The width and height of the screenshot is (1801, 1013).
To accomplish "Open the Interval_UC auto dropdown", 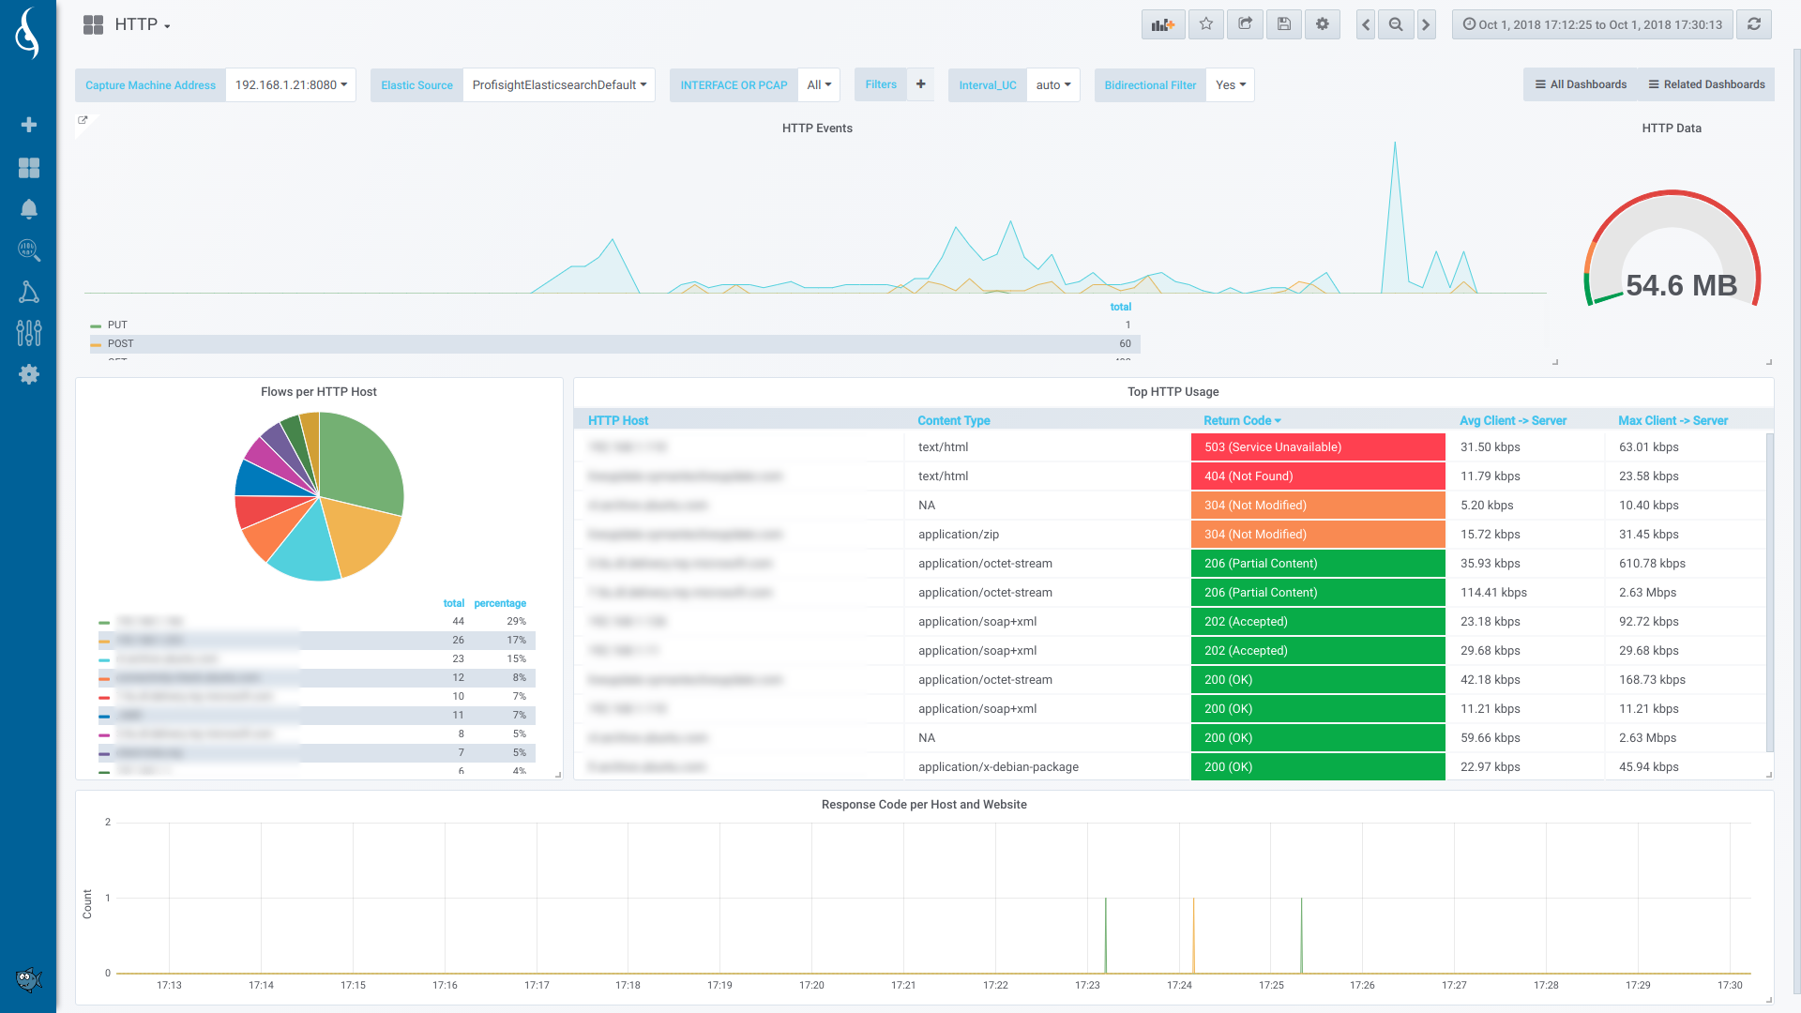I will [x=1053, y=85].
